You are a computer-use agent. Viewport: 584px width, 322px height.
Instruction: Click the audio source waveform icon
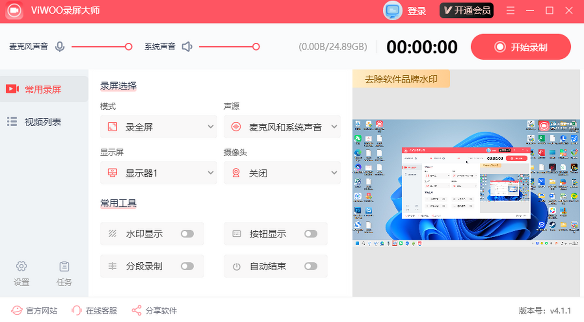(x=236, y=127)
